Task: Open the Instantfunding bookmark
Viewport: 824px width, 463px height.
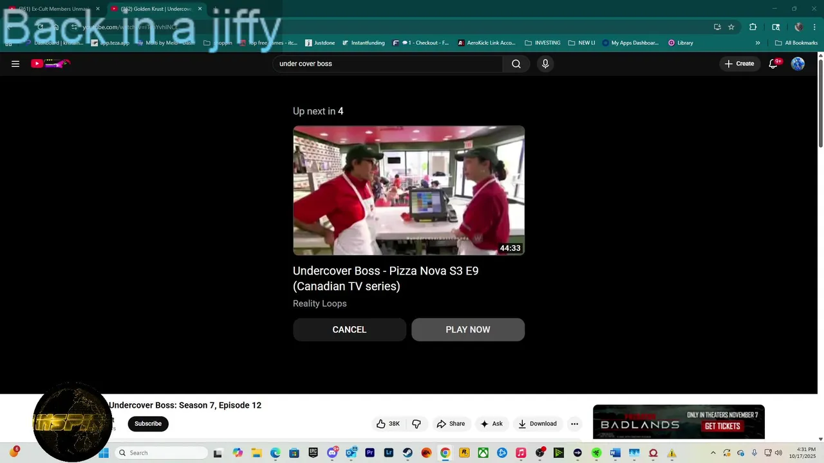Action: (x=363, y=43)
